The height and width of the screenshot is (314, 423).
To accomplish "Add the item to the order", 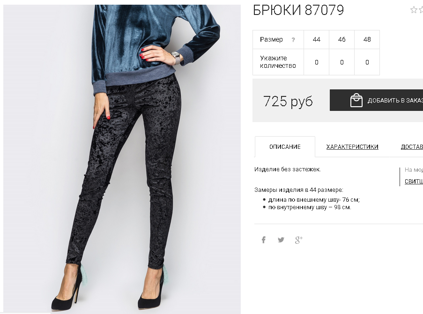I will click(376, 100).
